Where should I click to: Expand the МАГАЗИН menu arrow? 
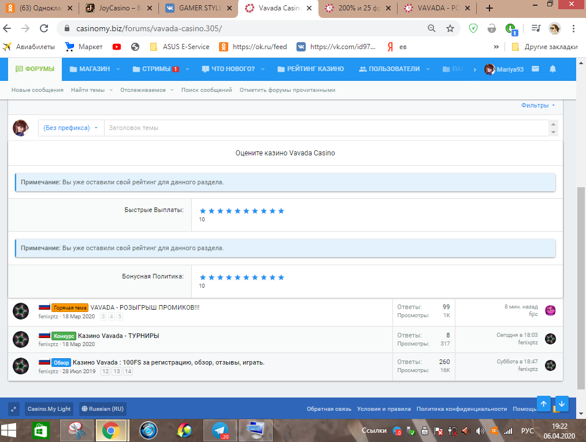(118, 69)
